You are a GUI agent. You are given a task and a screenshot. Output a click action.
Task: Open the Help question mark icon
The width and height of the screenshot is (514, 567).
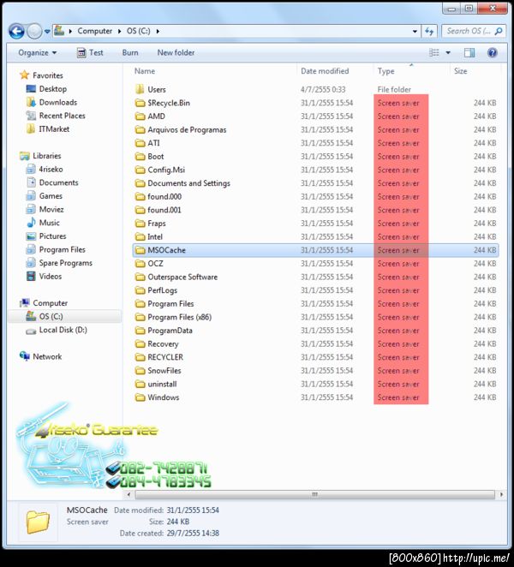[492, 53]
